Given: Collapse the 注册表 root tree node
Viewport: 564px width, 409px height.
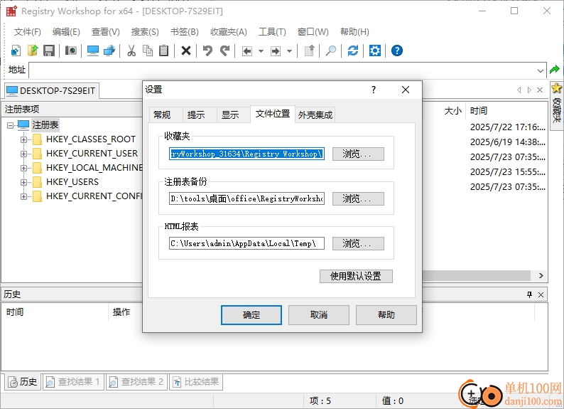Looking at the screenshot, I should click(10, 126).
